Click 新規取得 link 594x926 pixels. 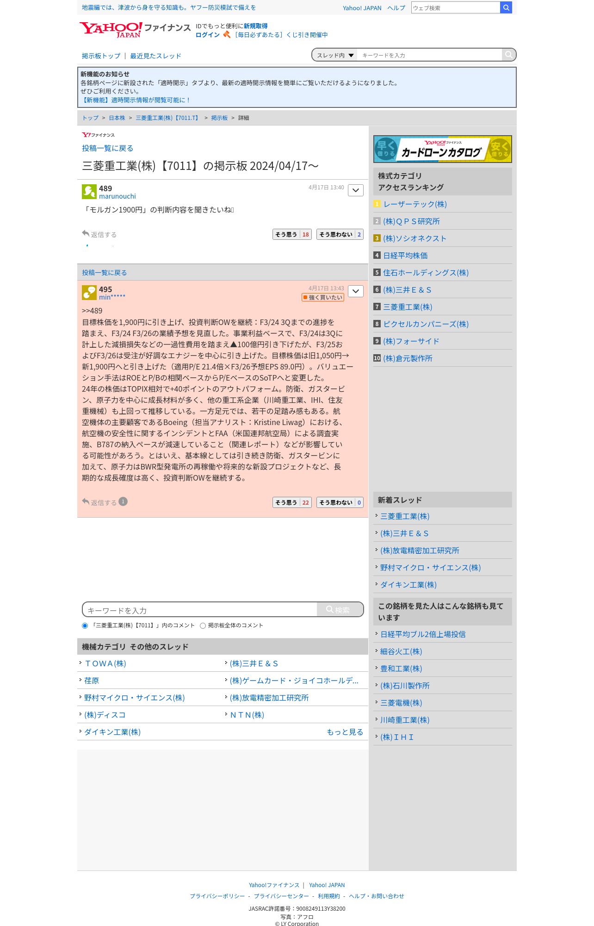pos(256,26)
